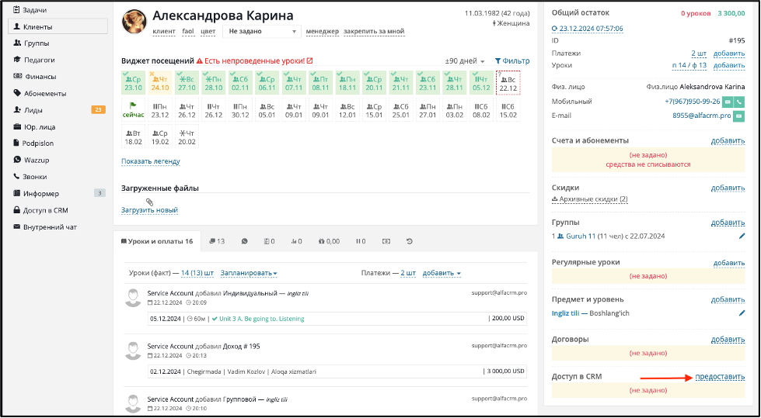Select the missed Чт 24.10 lesson cell
Screen dimensions: 761x418
click(159, 82)
